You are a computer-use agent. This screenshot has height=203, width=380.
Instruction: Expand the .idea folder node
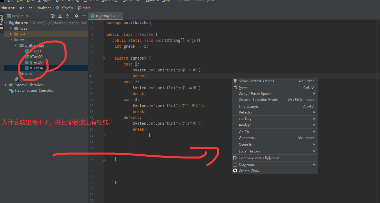[x=11, y=28]
